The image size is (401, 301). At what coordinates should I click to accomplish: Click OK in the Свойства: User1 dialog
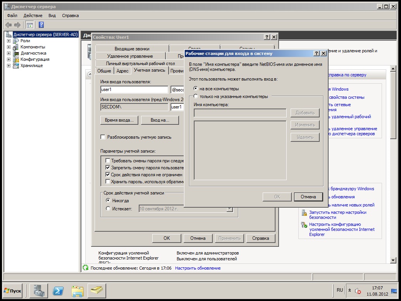click(167, 238)
